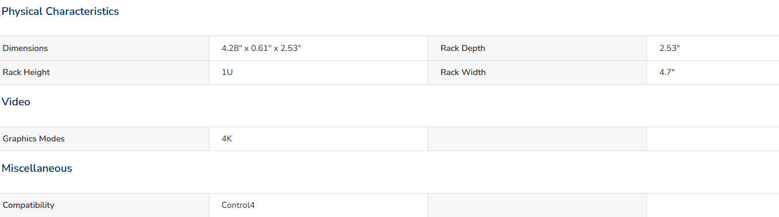
Task: Select the Graphics Modes label
Action: pyautogui.click(x=34, y=139)
